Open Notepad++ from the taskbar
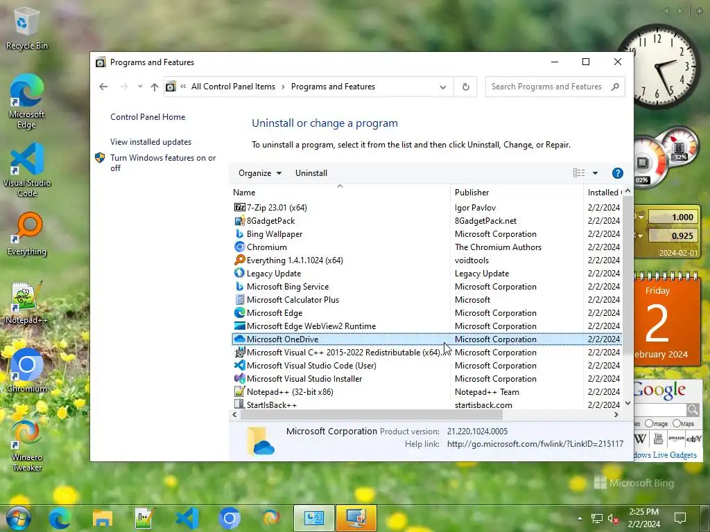The width and height of the screenshot is (710, 532). (x=144, y=518)
